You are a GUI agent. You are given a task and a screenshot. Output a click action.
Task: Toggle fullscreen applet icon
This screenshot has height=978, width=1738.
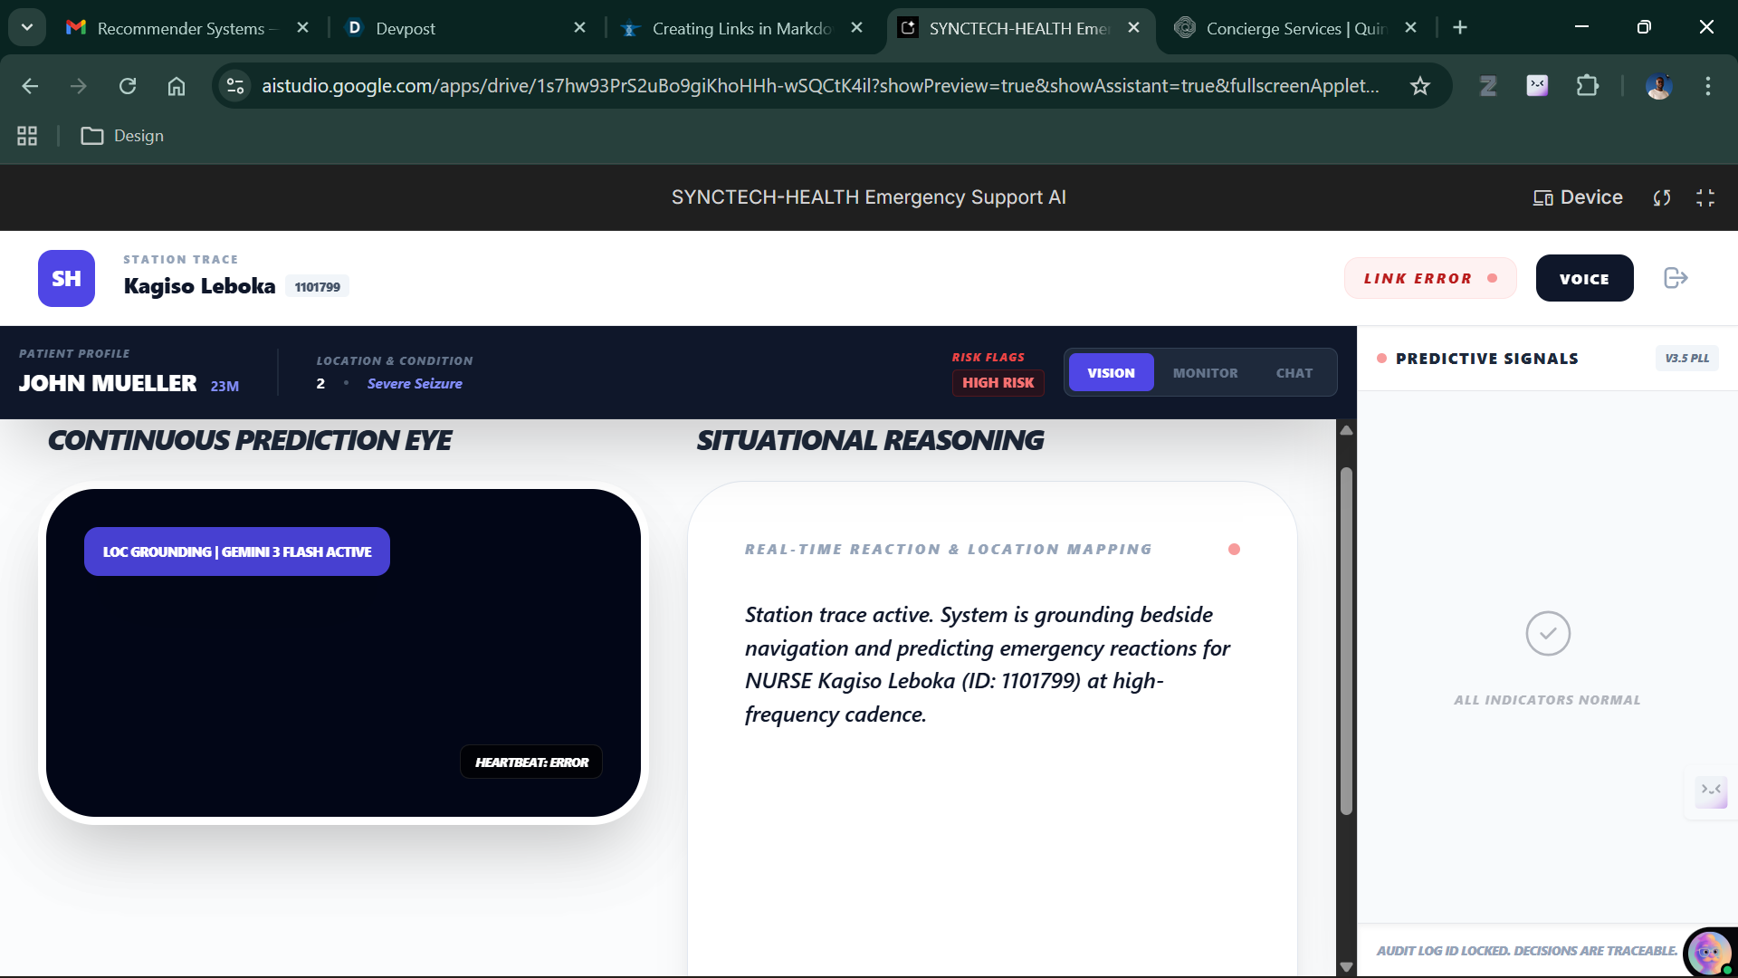[1705, 197]
